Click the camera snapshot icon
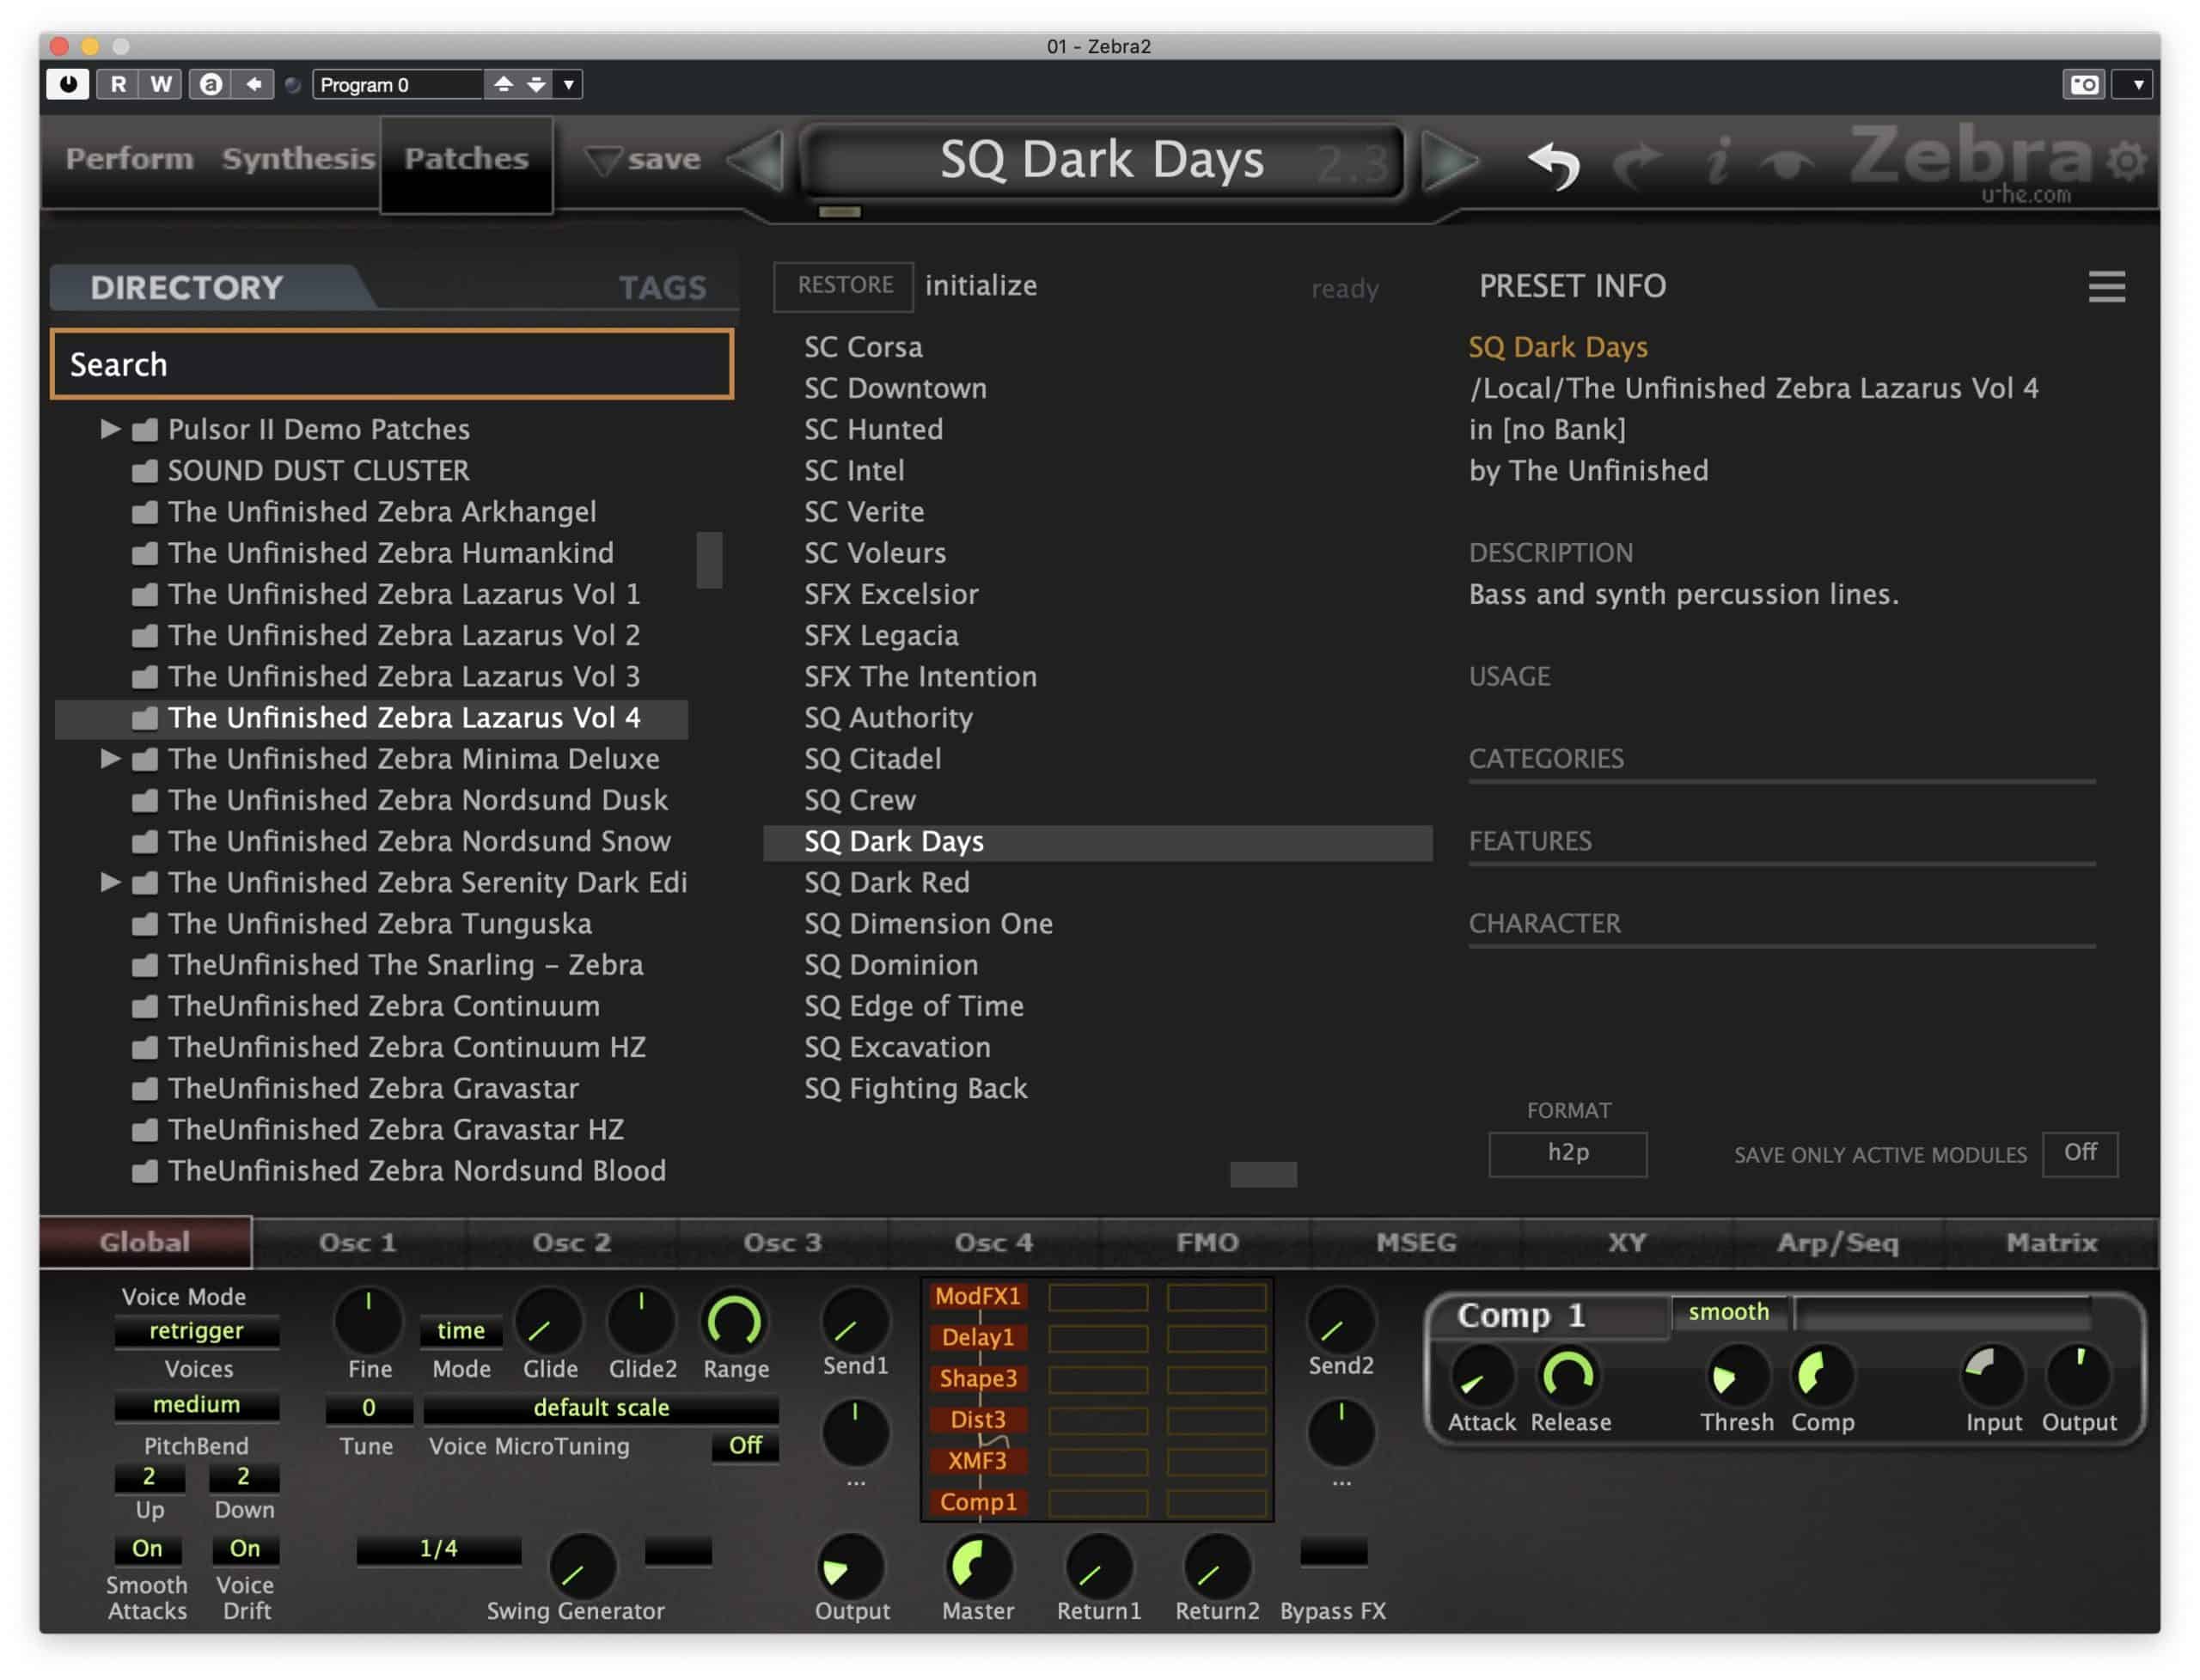 pos(2084,85)
